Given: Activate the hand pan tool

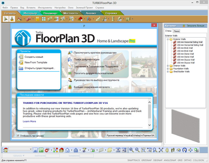Looking at the screenshot, I should pyautogui.click(x=167, y=150).
